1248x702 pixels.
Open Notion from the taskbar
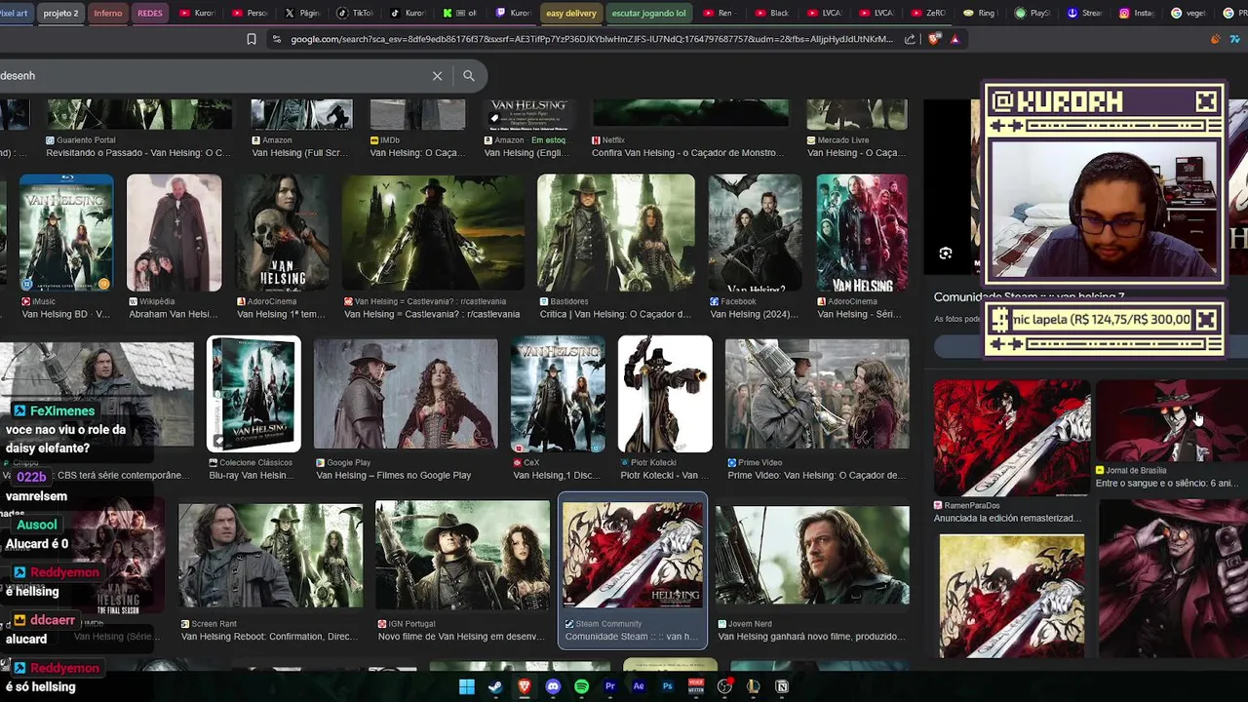click(782, 686)
